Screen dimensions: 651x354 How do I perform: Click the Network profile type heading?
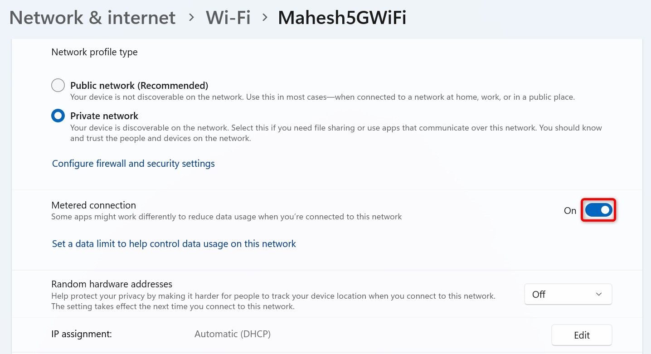coord(94,52)
